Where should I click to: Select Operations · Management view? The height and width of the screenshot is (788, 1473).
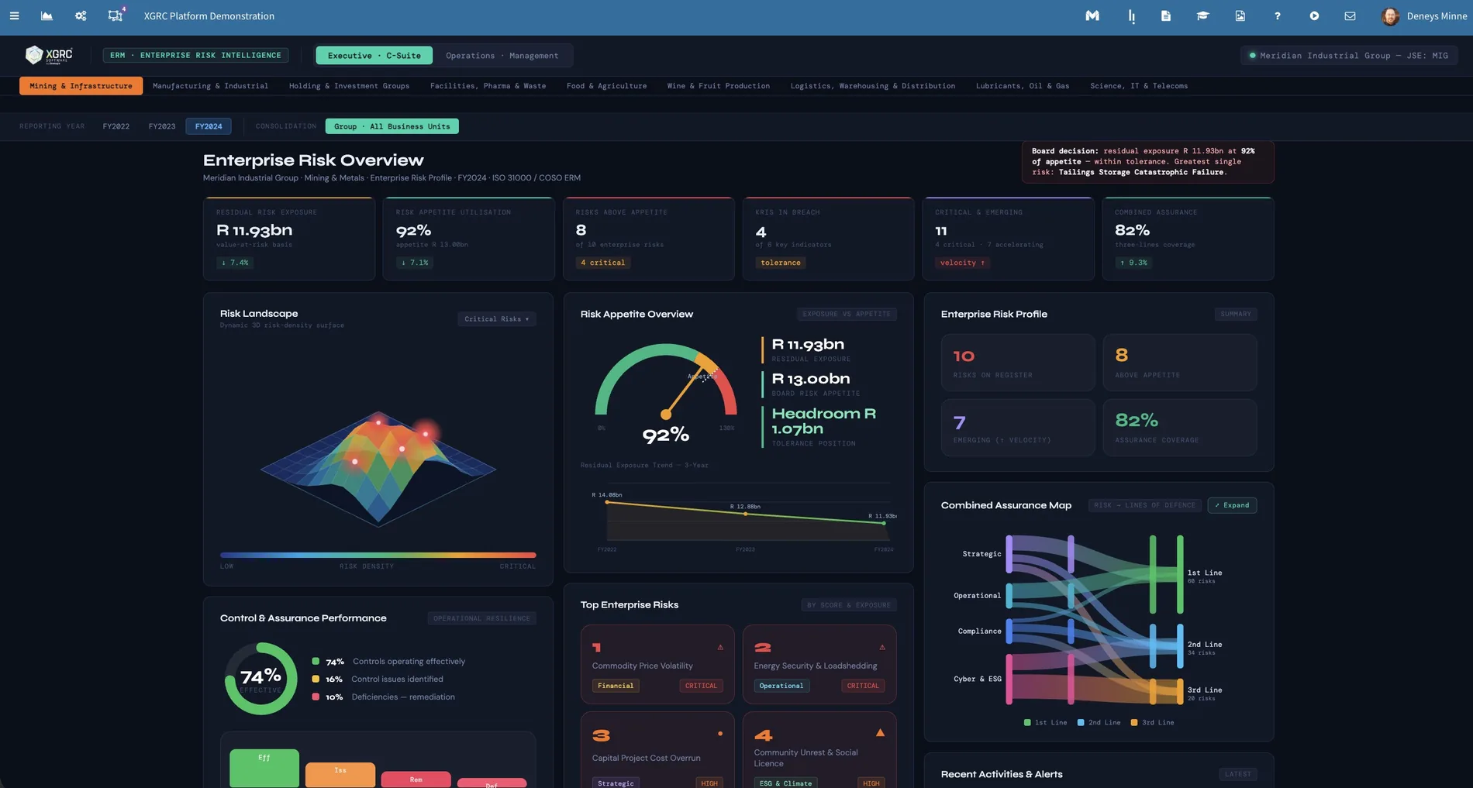[x=502, y=56]
